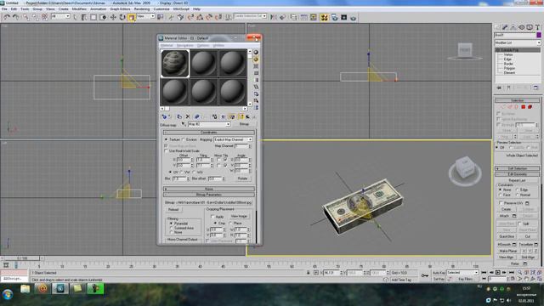Select the Select and Move tool
The image size is (544, 306).
pos(113,17)
